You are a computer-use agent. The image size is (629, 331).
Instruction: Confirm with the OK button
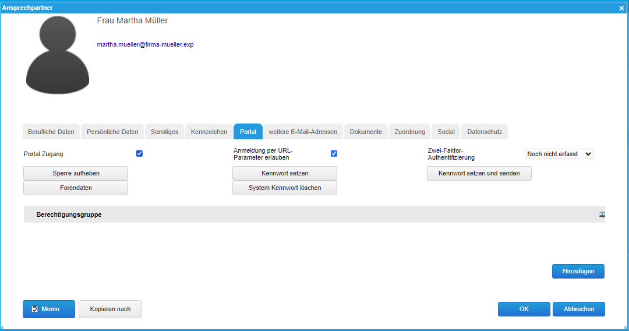coord(524,309)
